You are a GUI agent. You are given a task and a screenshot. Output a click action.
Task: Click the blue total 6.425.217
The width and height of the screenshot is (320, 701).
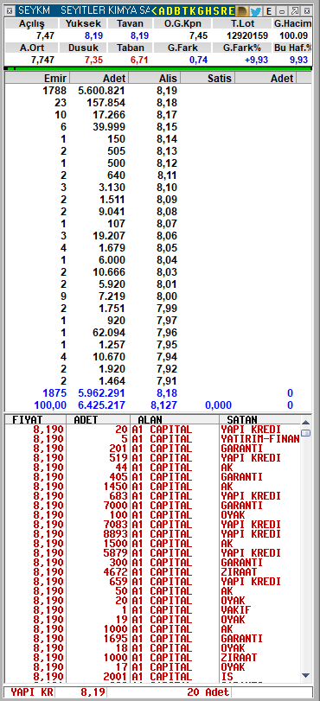(101, 405)
